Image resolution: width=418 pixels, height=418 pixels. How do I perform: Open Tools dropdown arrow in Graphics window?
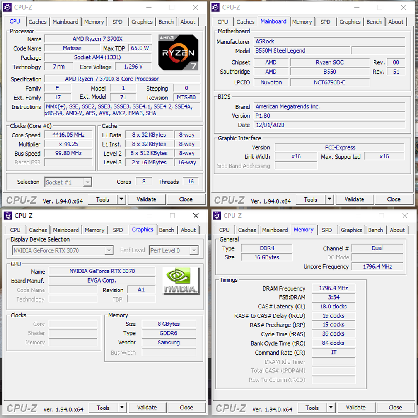122,407
